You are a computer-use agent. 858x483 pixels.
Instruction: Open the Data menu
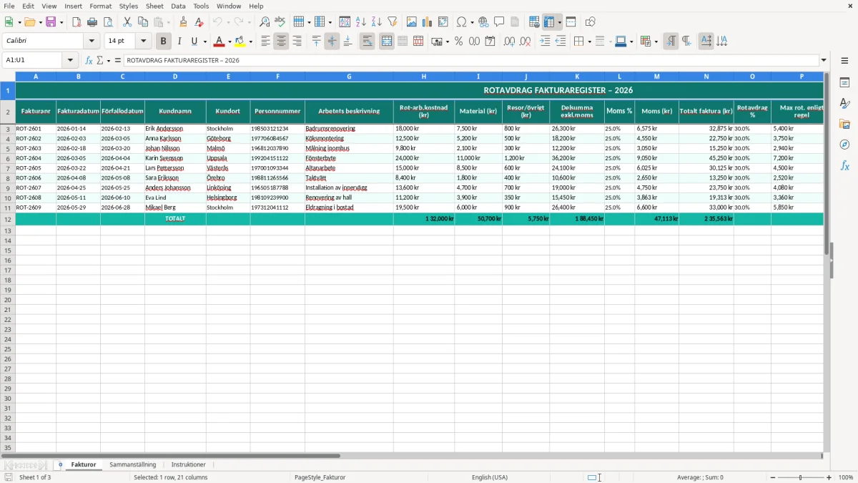point(178,6)
